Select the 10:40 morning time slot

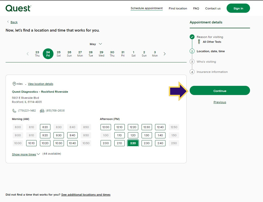tap(72, 143)
